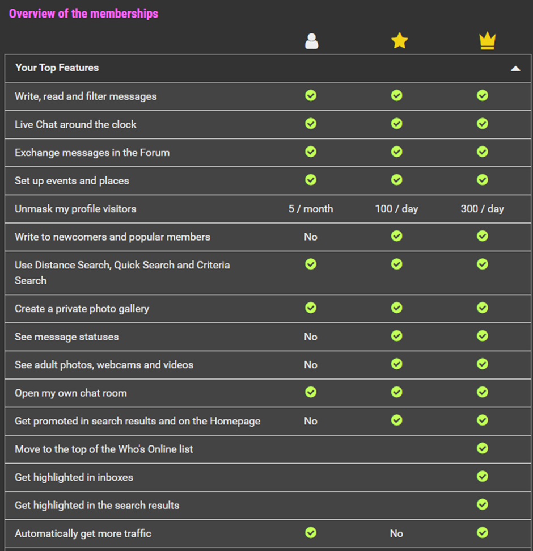This screenshot has height=551, width=533.
Task: Click the free member person icon
Action: click(x=311, y=41)
